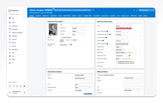Expand the Residential State dropdown
Image resolution: width=163 pixels, height=103 pixels.
point(82,87)
